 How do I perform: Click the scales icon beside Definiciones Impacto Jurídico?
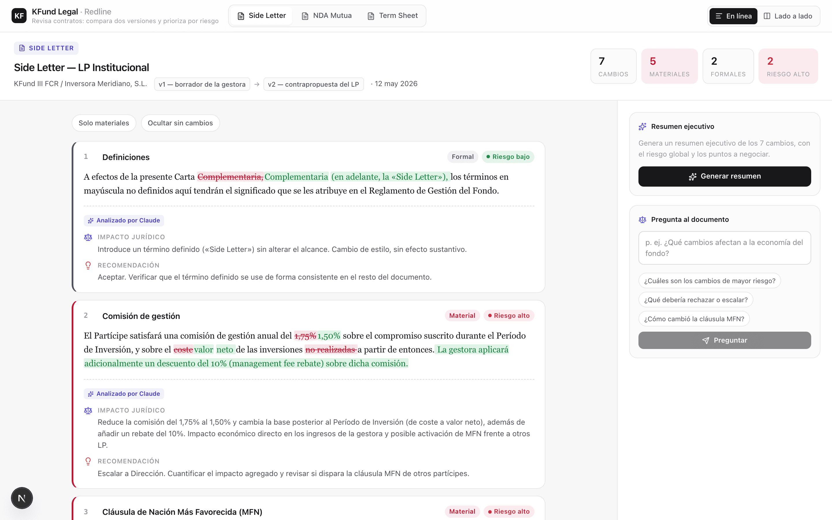88,237
